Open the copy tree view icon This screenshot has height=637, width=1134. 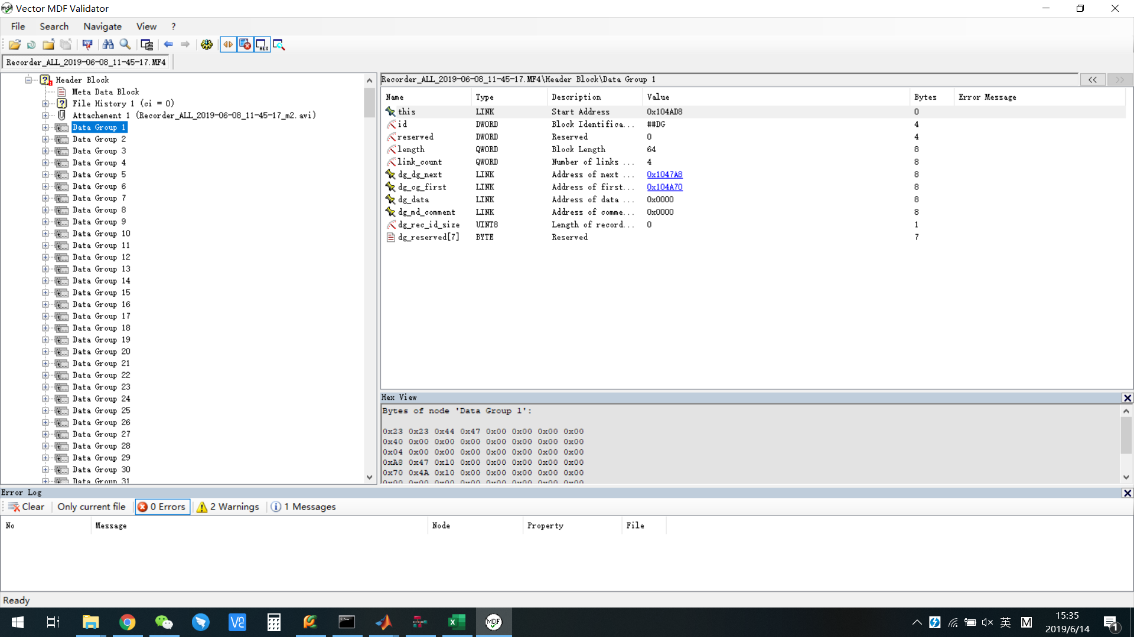point(146,44)
